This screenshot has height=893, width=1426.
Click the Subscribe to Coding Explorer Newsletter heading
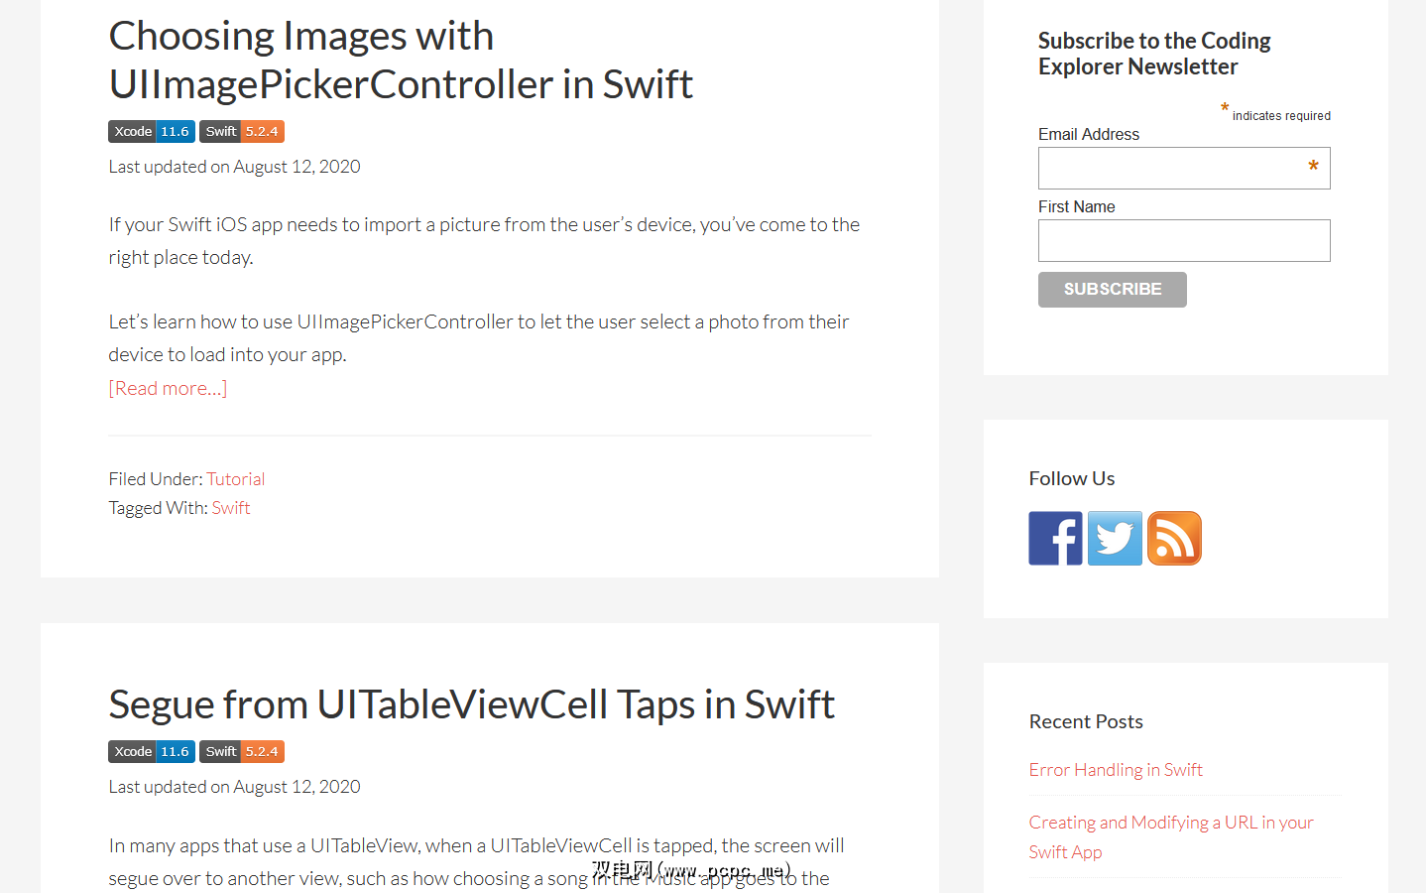[x=1154, y=54]
